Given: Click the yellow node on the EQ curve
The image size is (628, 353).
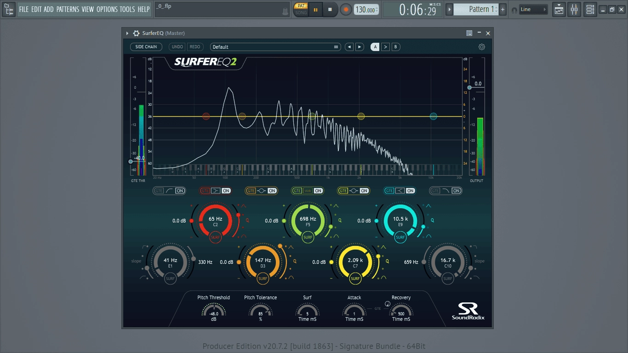Looking at the screenshot, I should [361, 116].
